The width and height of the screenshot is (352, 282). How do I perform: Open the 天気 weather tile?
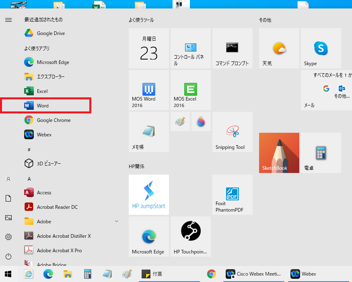(279, 48)
